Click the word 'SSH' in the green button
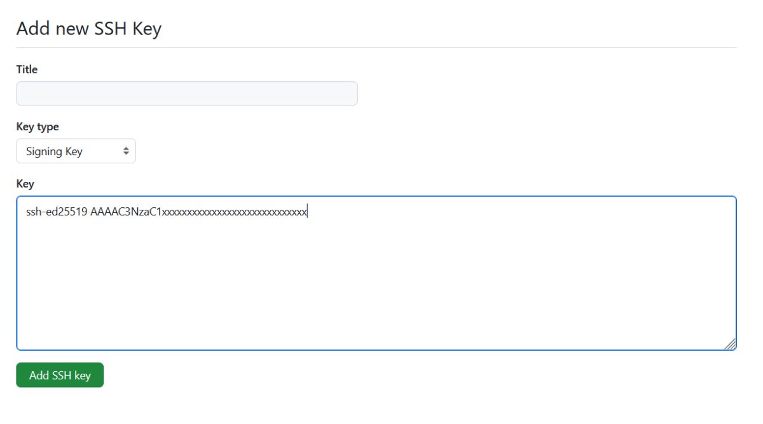The height and width of the screenshot is (424, 763). (61, 375)
